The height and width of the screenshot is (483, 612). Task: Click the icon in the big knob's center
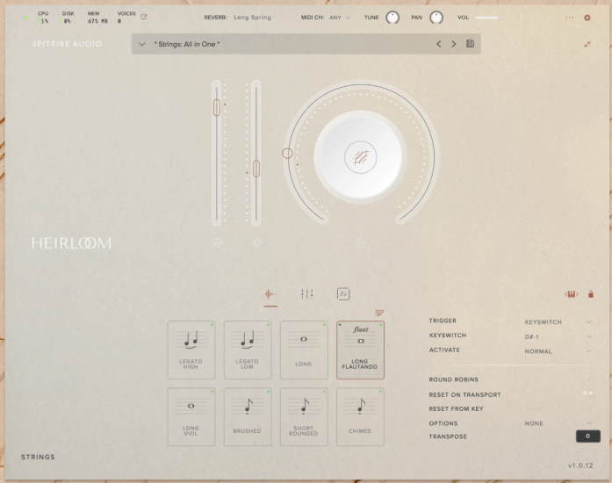pos(361,157)
